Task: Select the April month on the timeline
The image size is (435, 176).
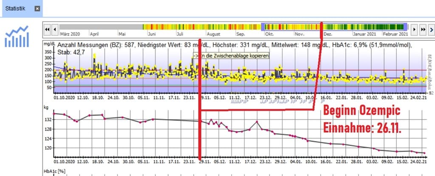Action: (x=95, y=34)
